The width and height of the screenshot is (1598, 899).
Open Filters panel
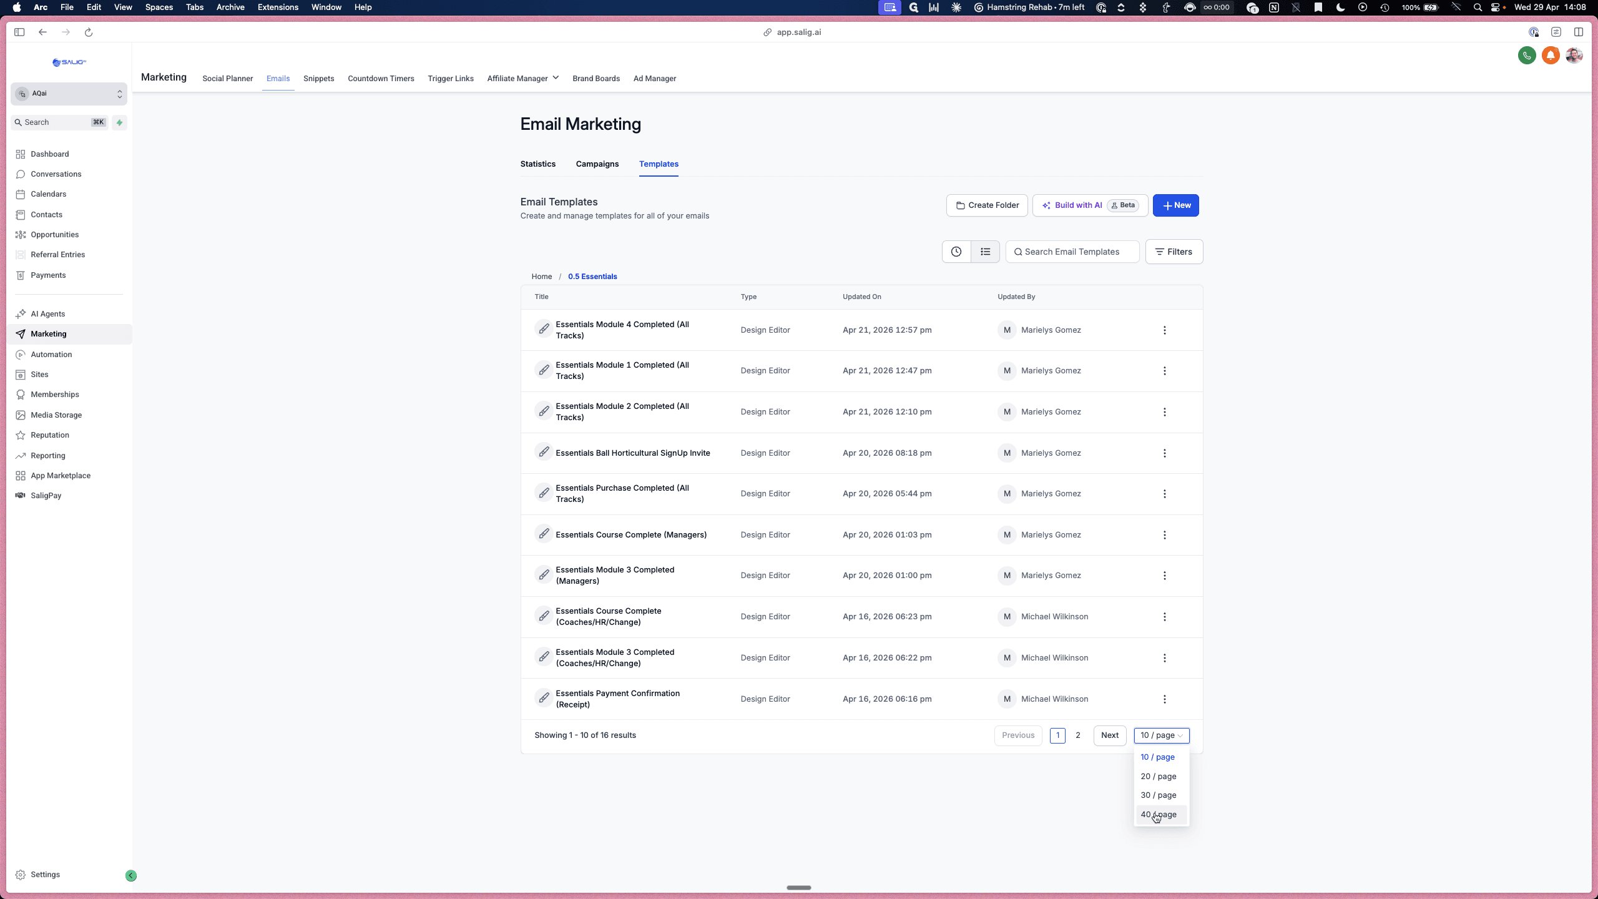point(1174,252)
